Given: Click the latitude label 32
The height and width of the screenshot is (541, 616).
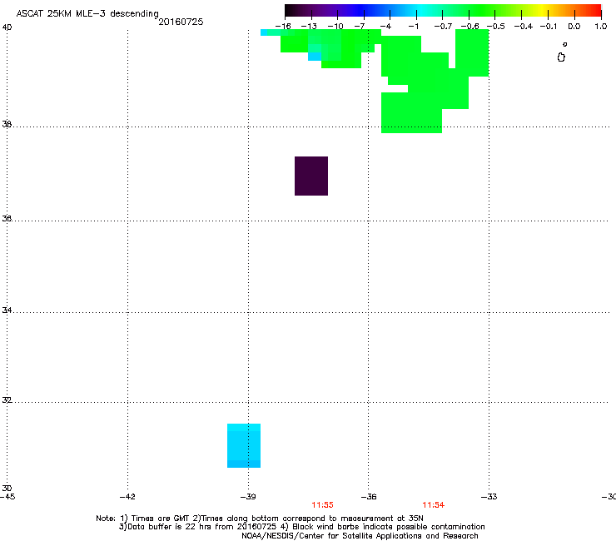Looking at the screenshot, I should 7,400.
